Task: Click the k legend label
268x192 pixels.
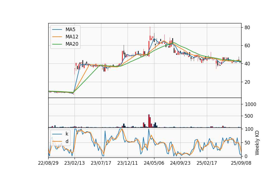Action: tap(67, 134)
